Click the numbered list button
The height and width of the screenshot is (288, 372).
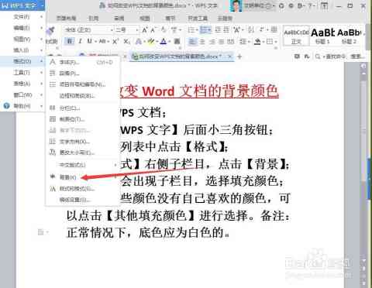pos(205,30)
